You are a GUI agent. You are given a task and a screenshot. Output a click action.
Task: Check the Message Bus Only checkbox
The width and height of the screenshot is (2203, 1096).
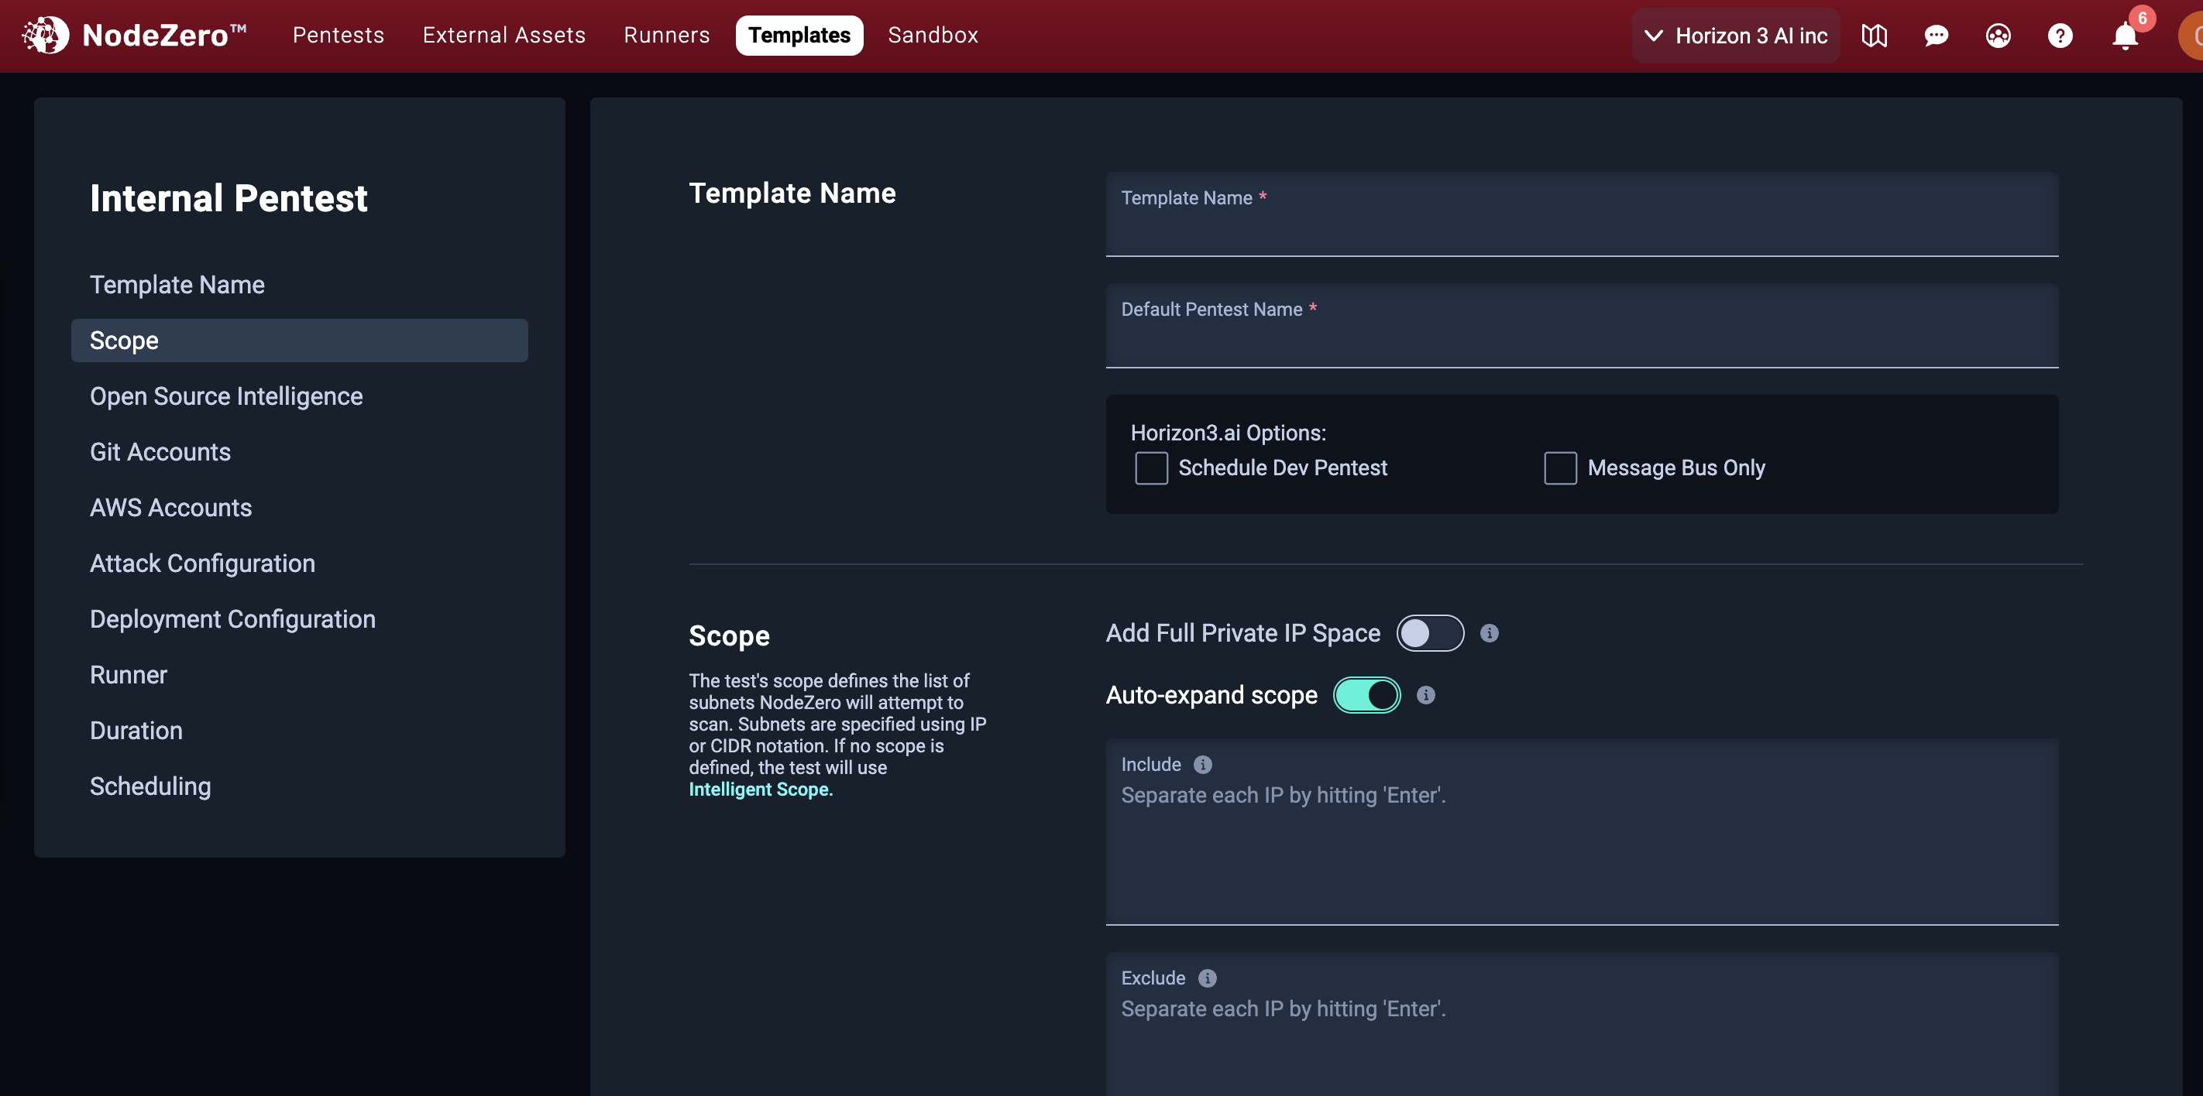1560,468
